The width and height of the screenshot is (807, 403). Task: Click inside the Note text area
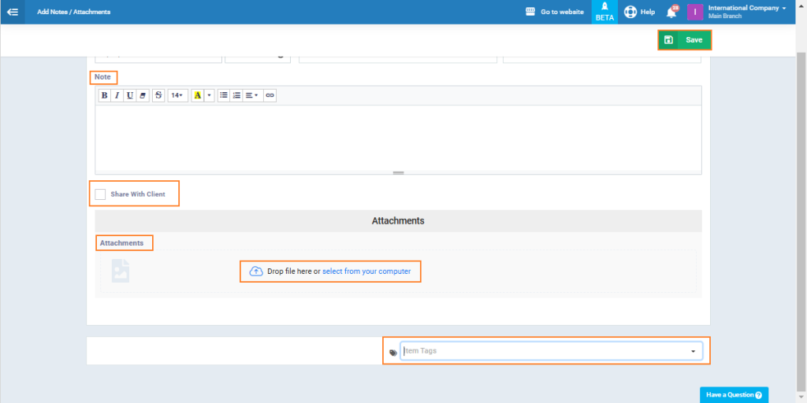click(398, 137)
